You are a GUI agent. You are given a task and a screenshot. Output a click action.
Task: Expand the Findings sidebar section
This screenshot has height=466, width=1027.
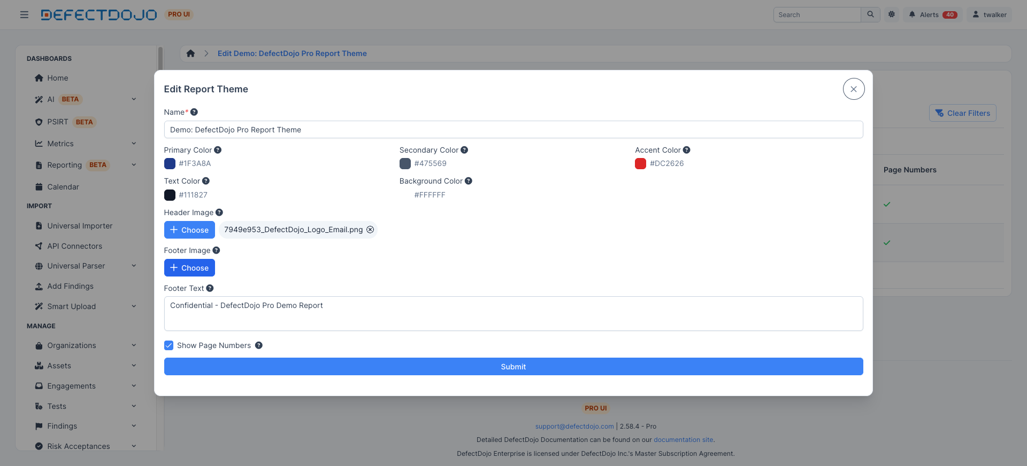click(x=134, y=426)
